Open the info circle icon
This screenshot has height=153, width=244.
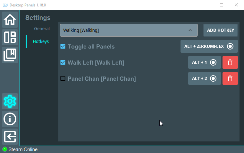(x=10, y=119)
